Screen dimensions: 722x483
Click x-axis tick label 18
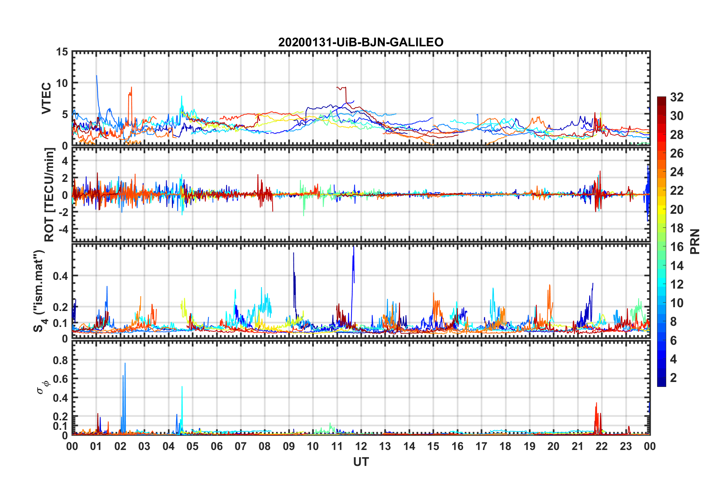pyautogui.click(x=505, y=446)
